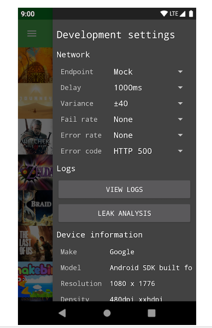Open the hamburger navigation menu
212x328 pixels.
[32, 33]
